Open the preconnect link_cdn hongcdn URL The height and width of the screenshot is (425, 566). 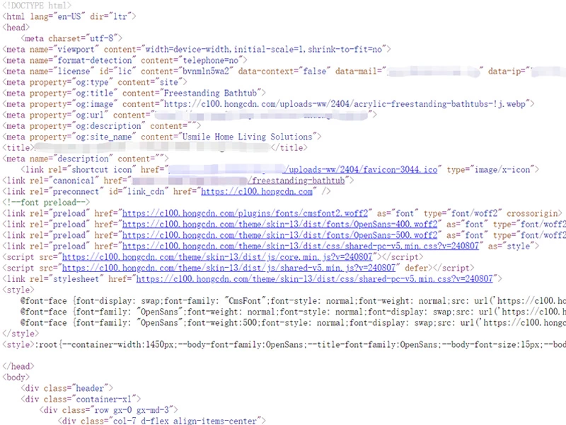pos(257,191)
